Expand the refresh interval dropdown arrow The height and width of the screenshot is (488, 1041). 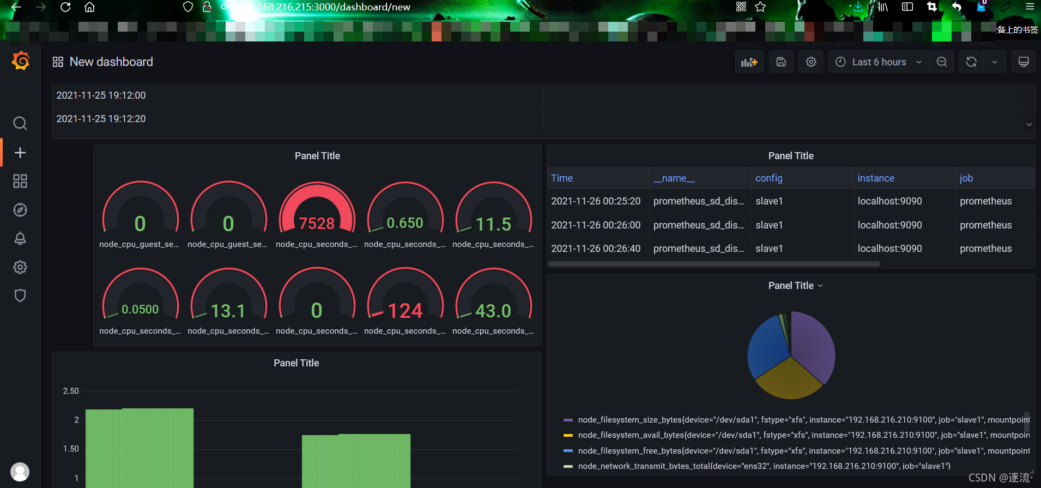(x=995, y=62)
